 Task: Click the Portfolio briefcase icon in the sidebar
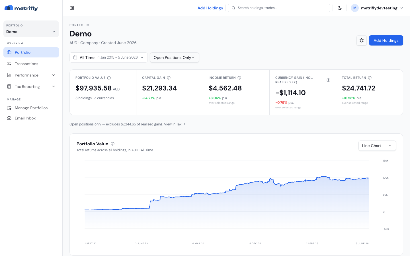[9, 52]
